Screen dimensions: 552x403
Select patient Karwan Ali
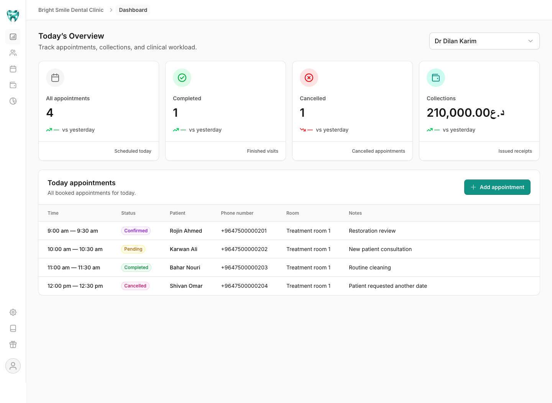tap(184, 249)
